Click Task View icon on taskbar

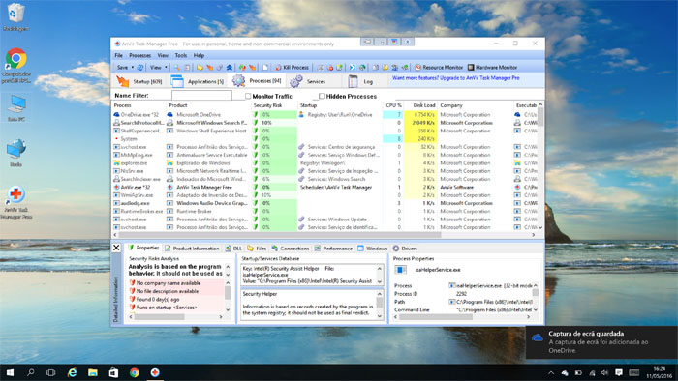coord(51,372)
